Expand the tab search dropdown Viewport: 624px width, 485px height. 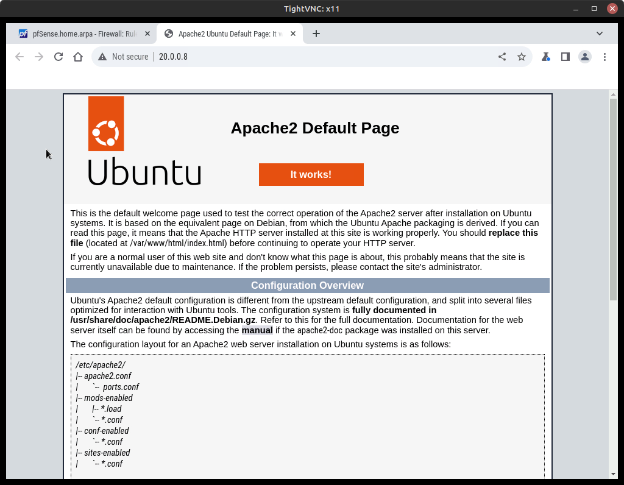(x=600, y=34)
